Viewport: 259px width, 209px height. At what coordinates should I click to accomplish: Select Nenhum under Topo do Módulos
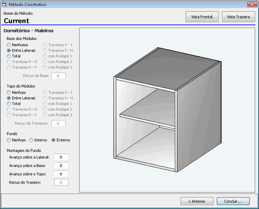16,93
